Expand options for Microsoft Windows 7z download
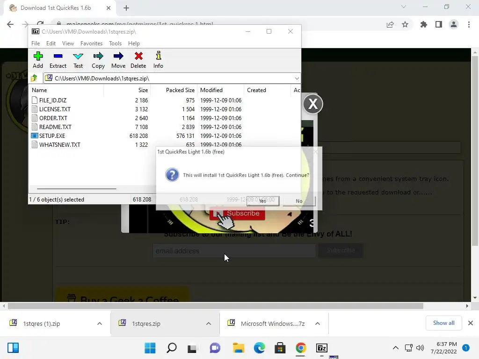The image size is (479, 359). (318, 323)
